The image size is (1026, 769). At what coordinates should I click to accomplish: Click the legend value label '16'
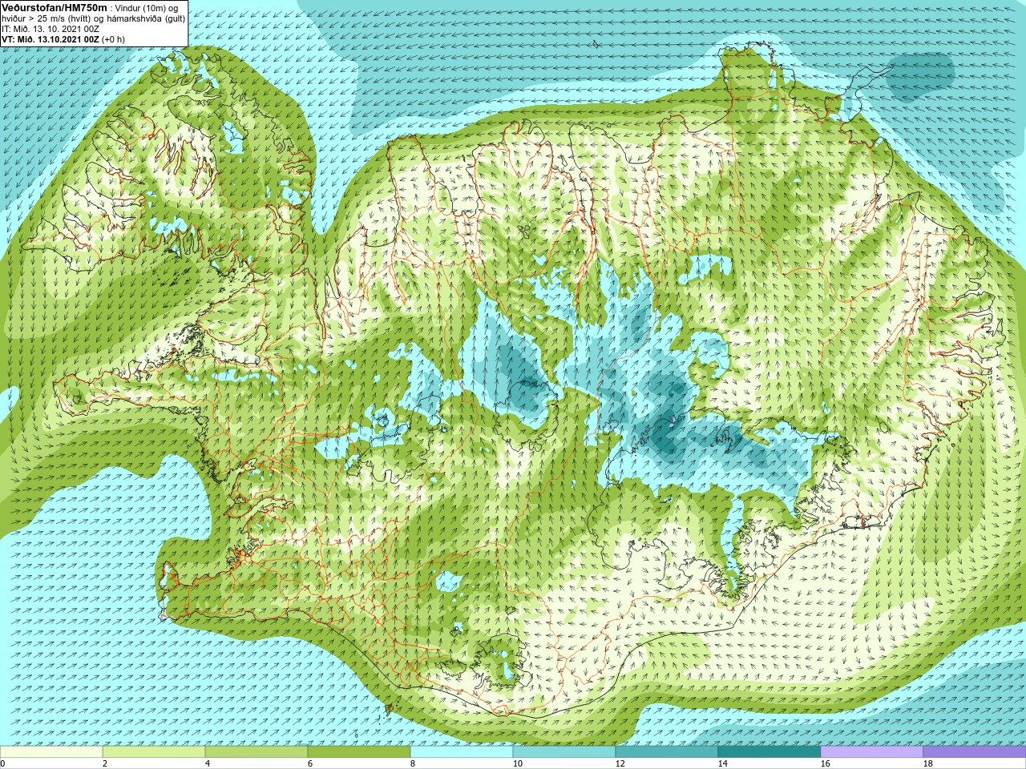pyautogui.click(x=825, y=763)
